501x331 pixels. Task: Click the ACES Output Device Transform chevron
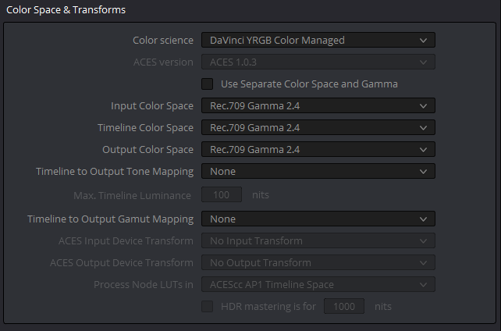(x=424, y=263)
